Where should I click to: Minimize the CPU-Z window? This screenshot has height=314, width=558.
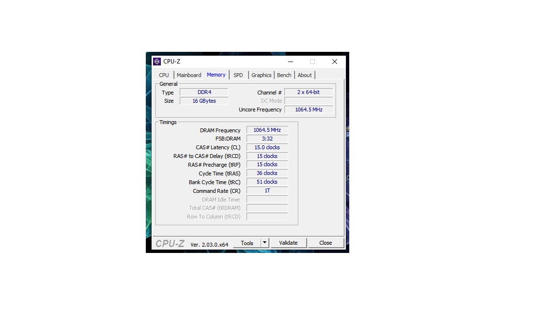291,62
